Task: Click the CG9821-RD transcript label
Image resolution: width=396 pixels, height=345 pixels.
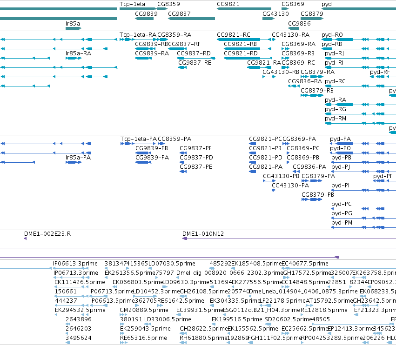Action: [x=241, y=53]
